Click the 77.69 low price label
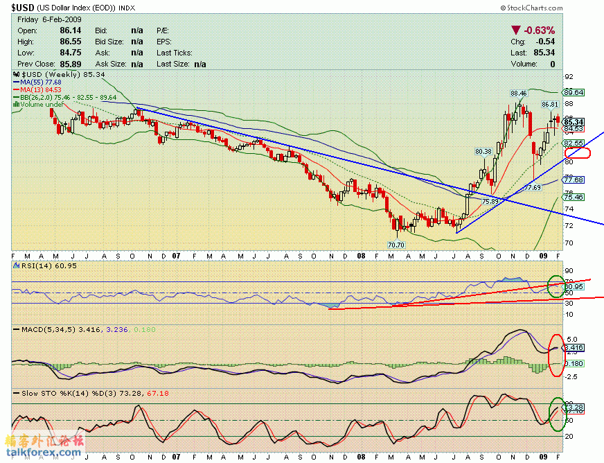This screenshot has width=604, height=463. [x=533, y=188]
